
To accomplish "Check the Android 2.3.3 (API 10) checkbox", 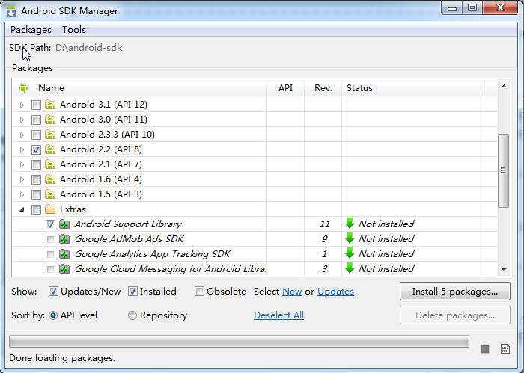I will [36, 135].
